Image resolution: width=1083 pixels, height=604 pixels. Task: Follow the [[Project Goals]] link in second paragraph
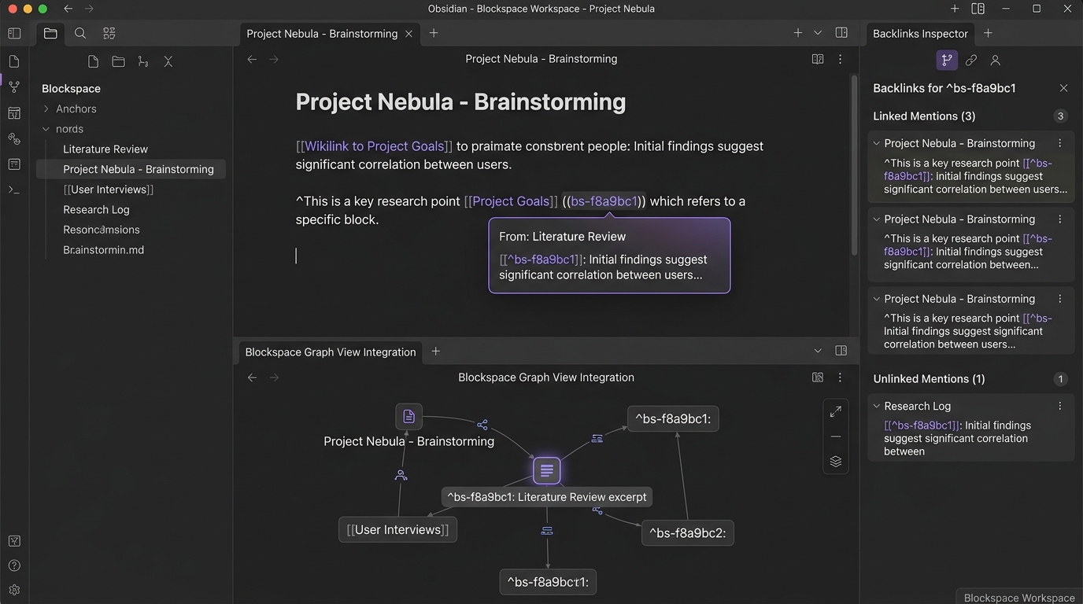click(512, 201)
